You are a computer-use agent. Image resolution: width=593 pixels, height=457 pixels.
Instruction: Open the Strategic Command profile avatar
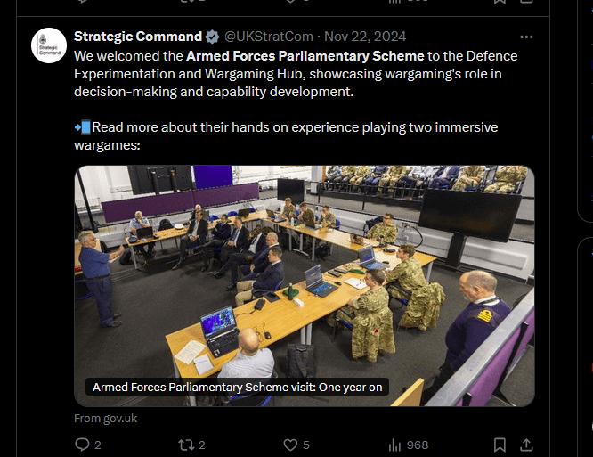(x=49, y=45)
